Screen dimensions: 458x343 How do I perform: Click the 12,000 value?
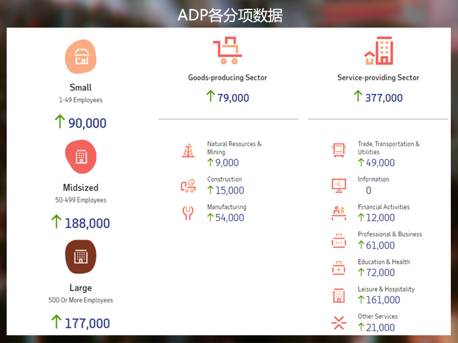coord(380,218)
